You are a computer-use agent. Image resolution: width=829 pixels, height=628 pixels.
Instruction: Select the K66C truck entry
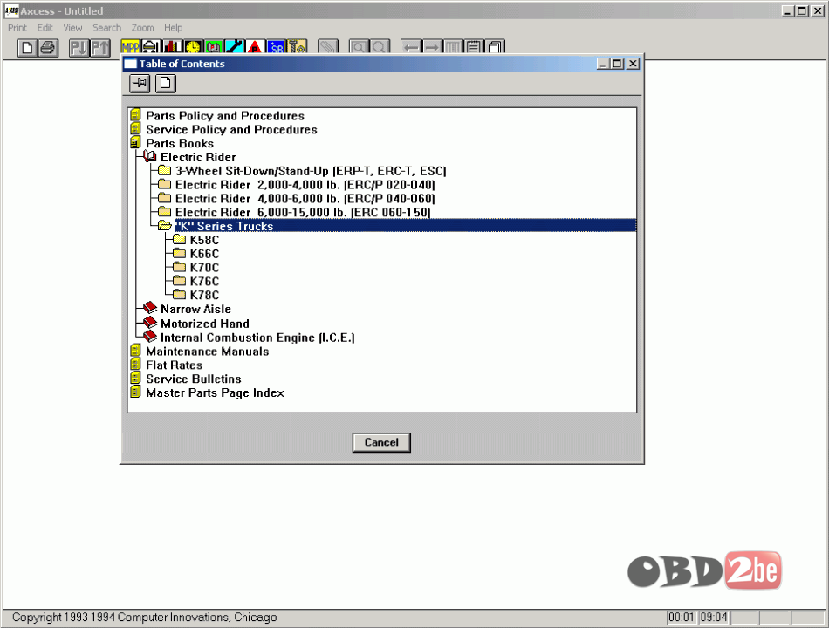pos(204,254)
